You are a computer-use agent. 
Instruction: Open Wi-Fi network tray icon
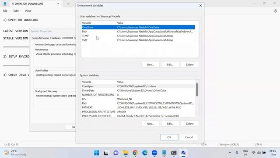click(253, 153)
